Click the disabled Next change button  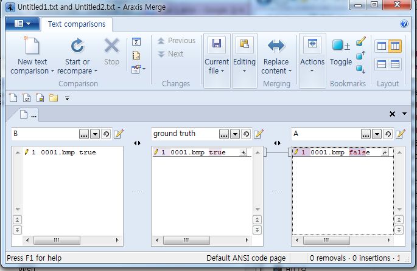click(x=170, y=54)
